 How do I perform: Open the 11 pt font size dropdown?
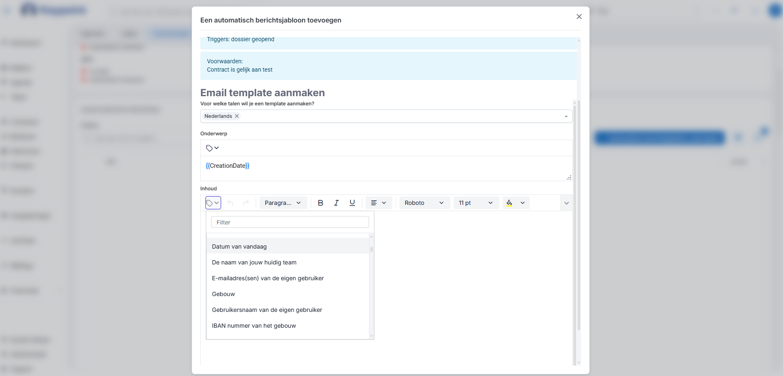coord(476,203)
